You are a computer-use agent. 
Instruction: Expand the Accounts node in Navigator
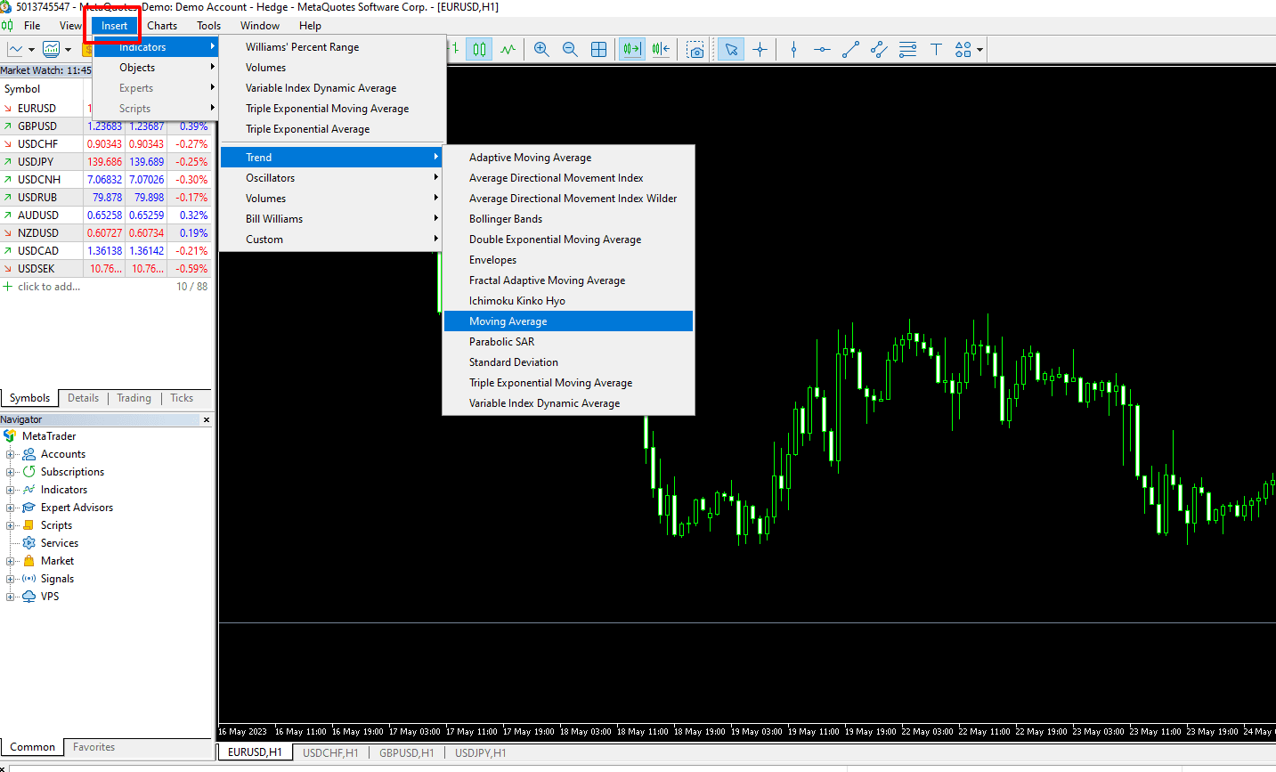[x=11, y=454]
